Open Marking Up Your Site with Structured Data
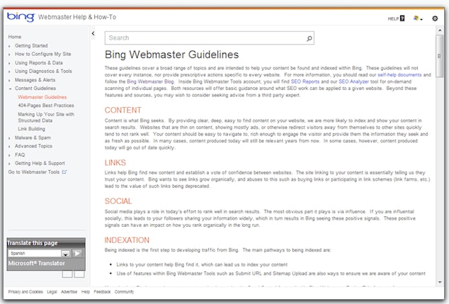The image size is (449, 304). click(x=46, y=118)
